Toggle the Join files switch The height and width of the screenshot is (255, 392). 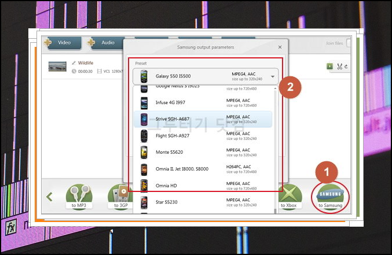click(349, 43)
